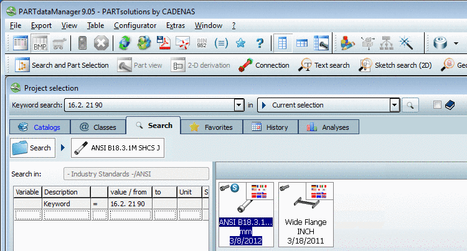Switch to the Favorites tab
Viewport: 467px width, 251px height.
click(212, 127)
